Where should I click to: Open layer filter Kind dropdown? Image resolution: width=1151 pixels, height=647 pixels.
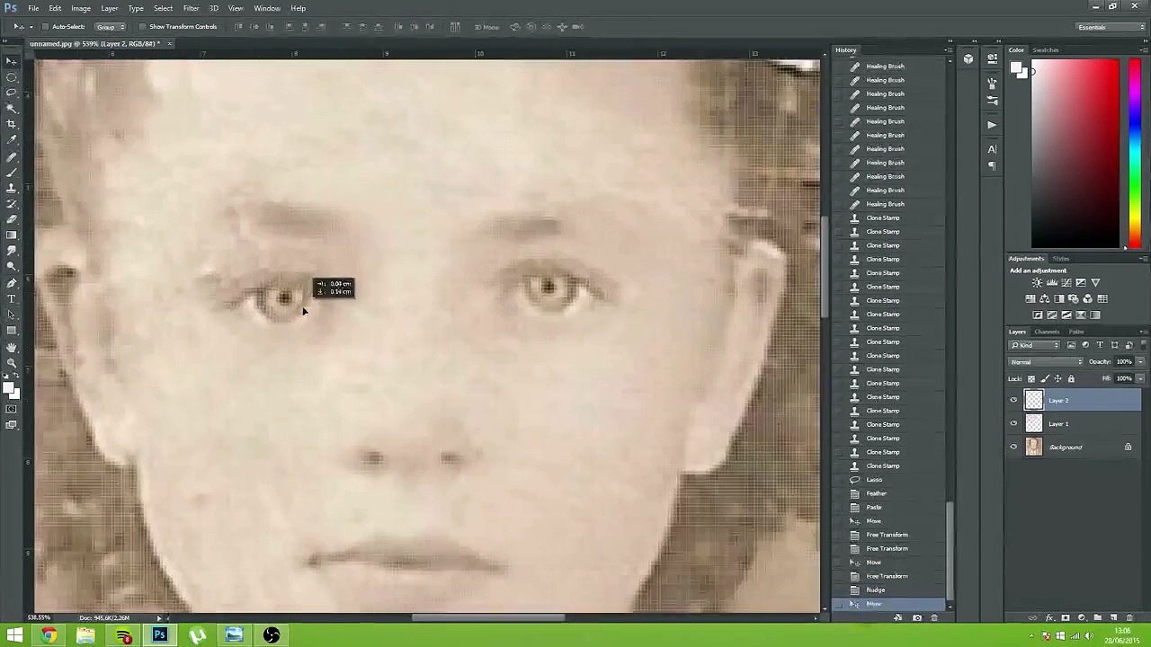tap(1034, 345)
